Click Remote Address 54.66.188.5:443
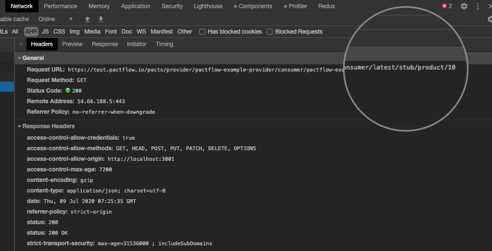Screen dimensions: 492x251 point(101,102)
